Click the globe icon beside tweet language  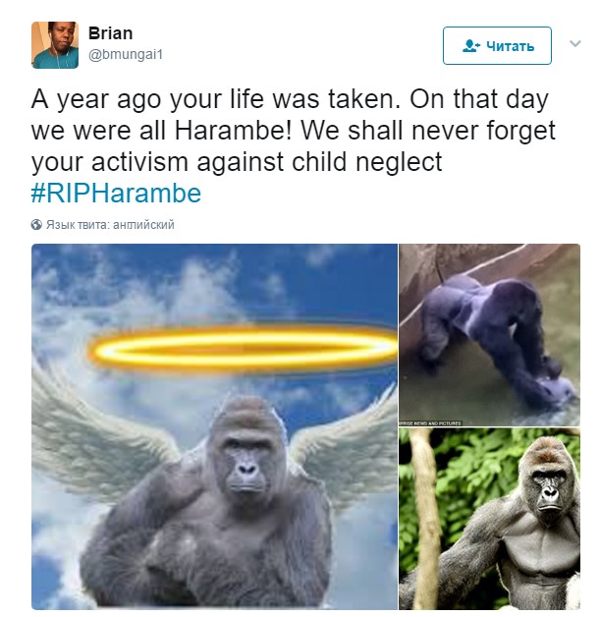pyautogui.click(x=36, y=225)
